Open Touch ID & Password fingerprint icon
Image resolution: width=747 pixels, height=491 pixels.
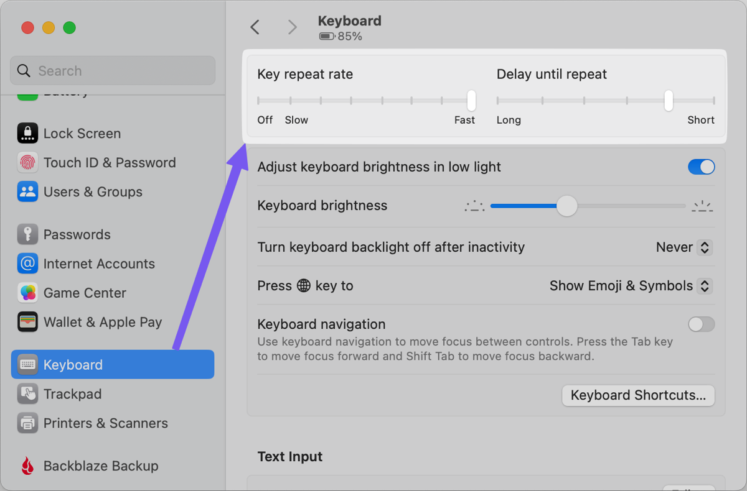[x=27, y=163]
